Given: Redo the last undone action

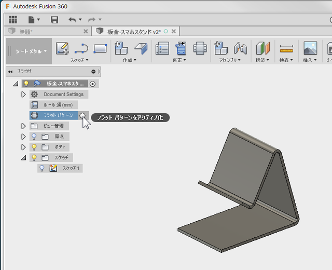Looking at the screenshot, I should [92, 20].
